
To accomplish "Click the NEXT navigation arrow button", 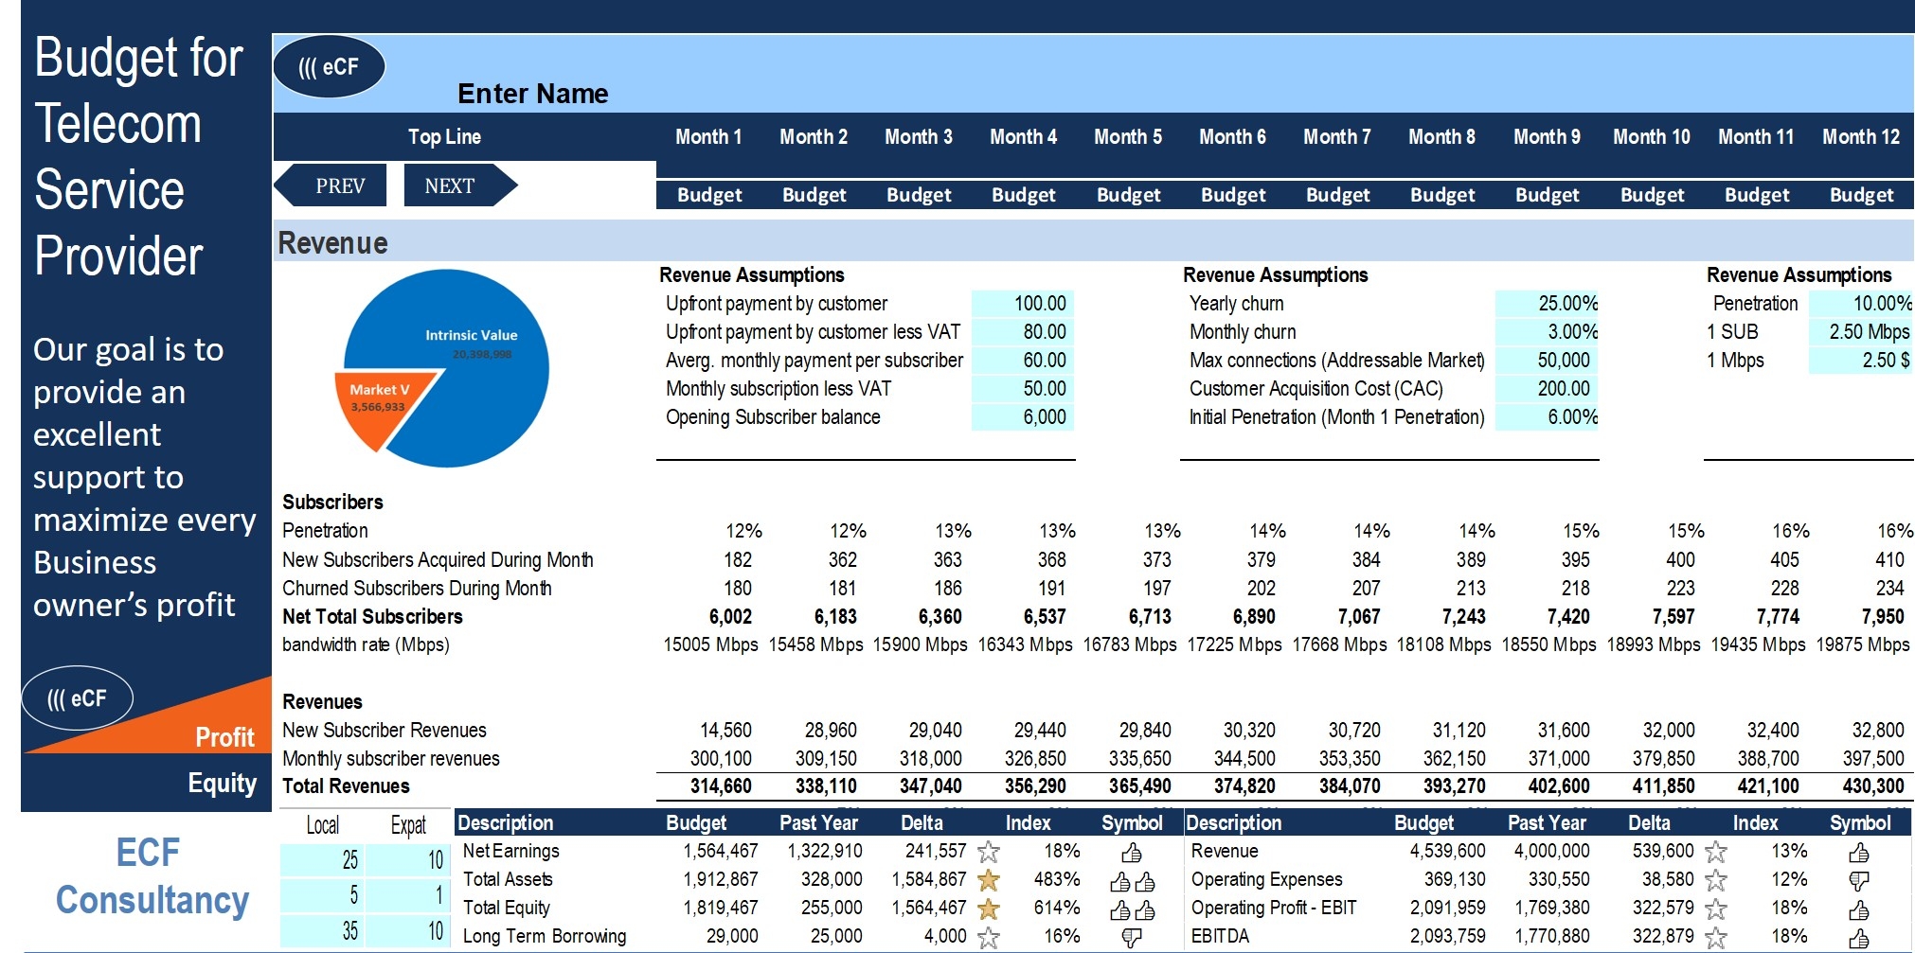I will tap(456, 185).
